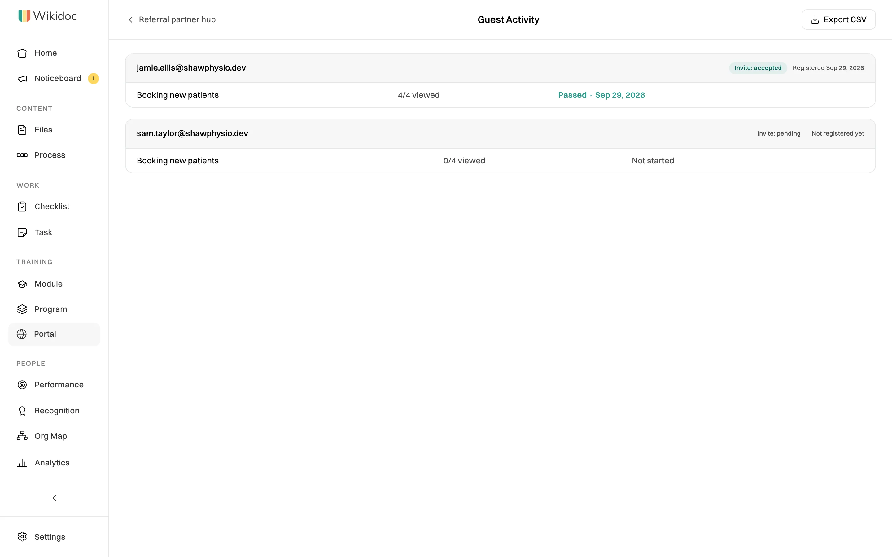Select the Analytics menu label
892x557 pixels.
pos(52,463)
